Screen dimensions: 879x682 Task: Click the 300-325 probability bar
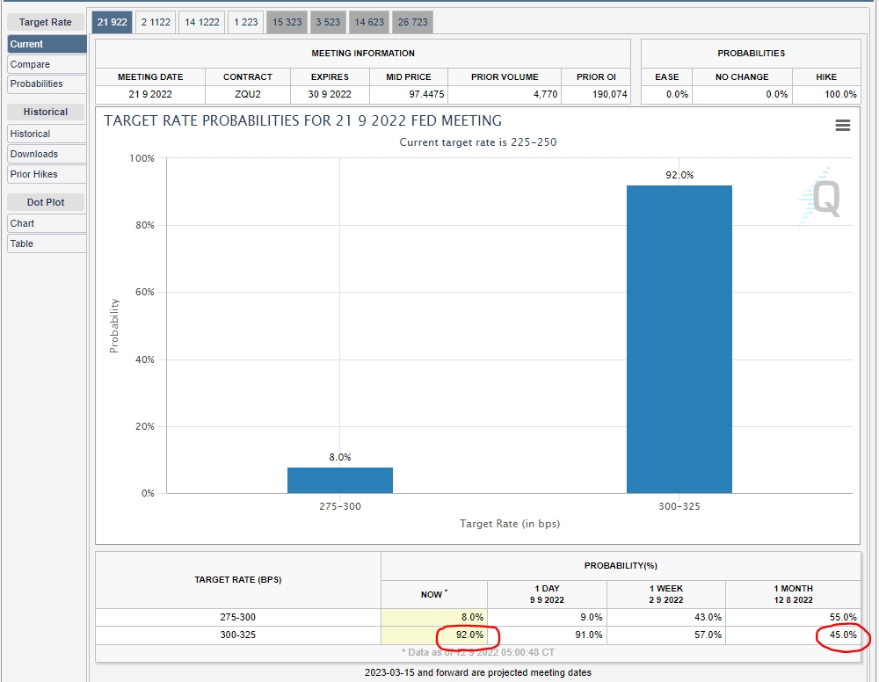click(x=679, y=339)
